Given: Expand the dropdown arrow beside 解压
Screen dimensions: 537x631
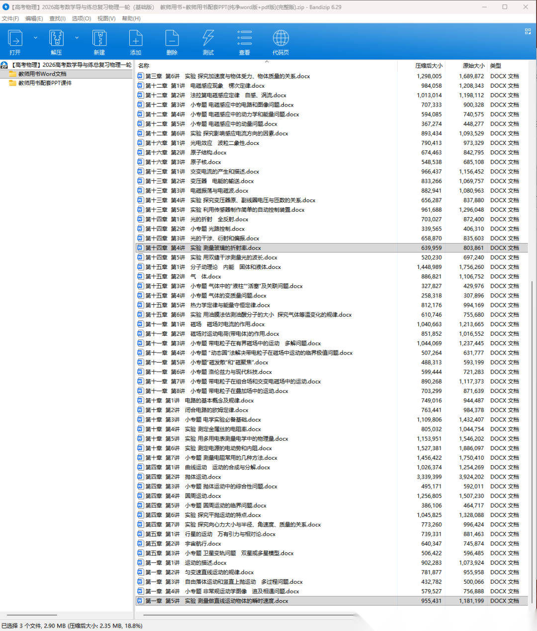Looking at the screenshot, I should [x=77, y=38].
